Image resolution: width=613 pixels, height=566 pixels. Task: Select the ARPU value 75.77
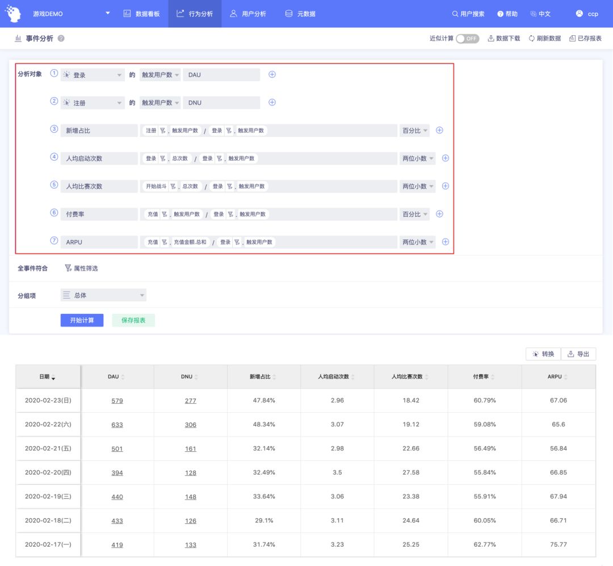pyautogui.click(x=559, y=544)
